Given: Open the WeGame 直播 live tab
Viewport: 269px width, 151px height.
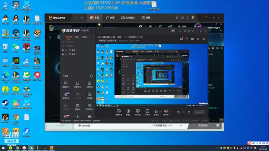Looking at the screenshot, I should (x=146, y=18).
